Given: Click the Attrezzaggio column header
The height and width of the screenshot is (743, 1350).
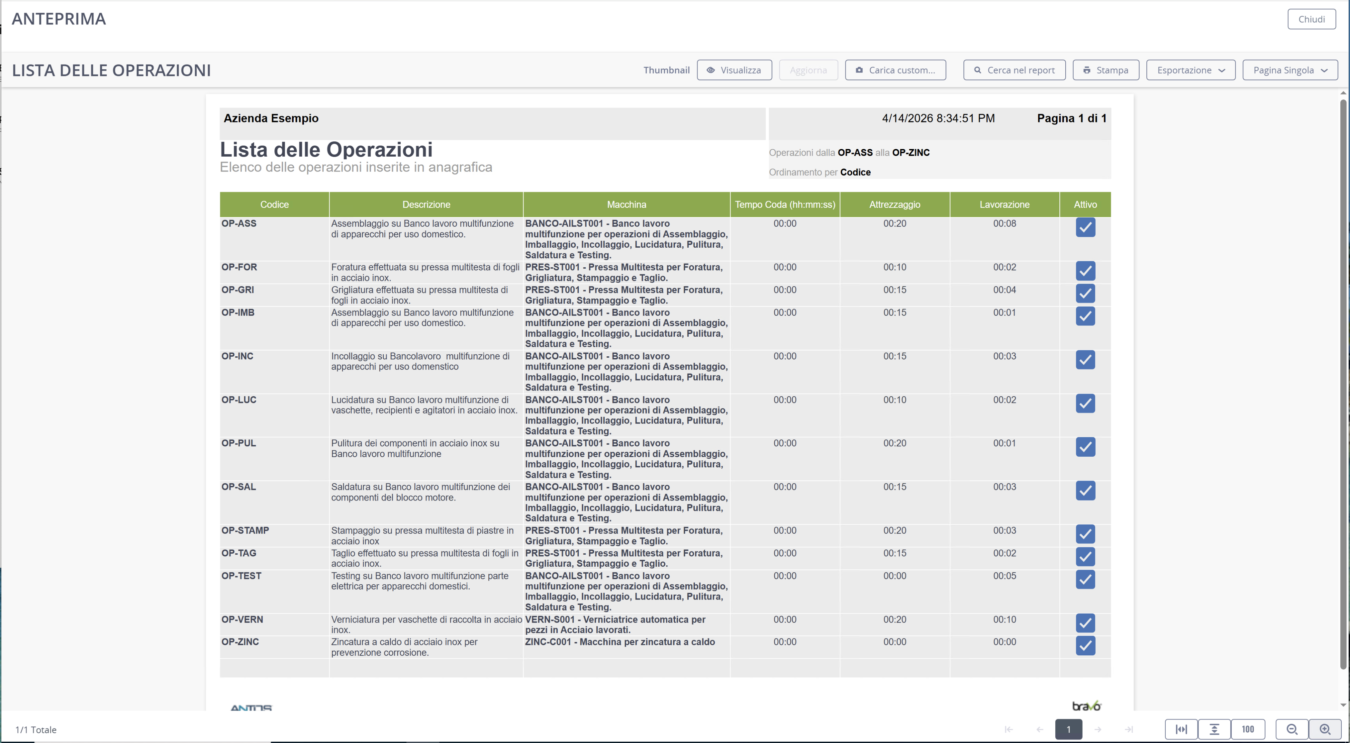Looking at the screenshot, I should click(x=894, y=204).
